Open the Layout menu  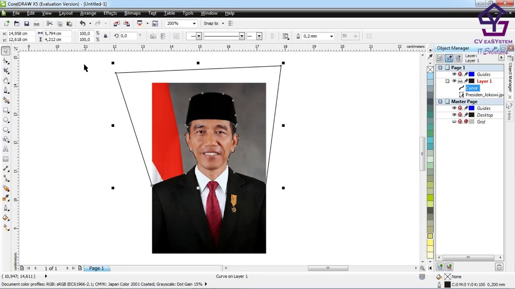pyautogui.click(x=66, y=13)
